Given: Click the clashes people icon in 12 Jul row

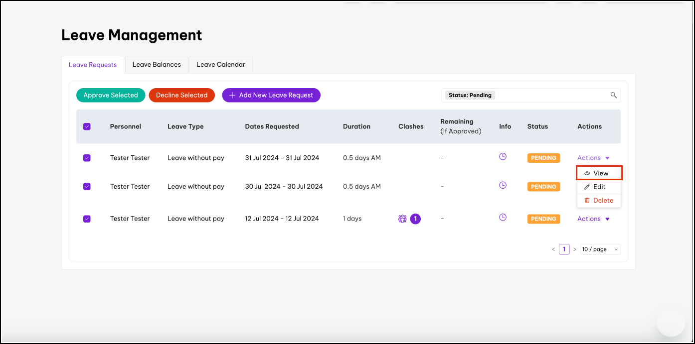Looking at the screenshot, I should (402, 219).
